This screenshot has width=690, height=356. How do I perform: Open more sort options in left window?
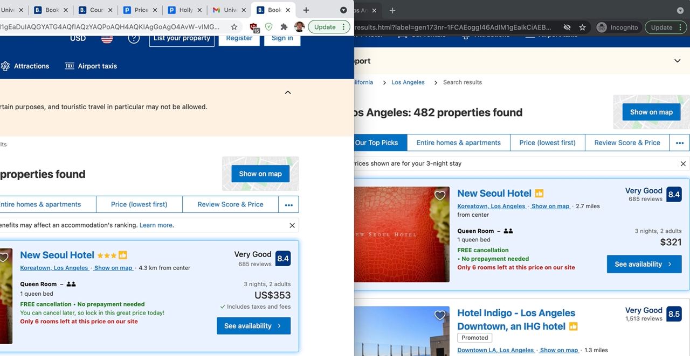click(289, 204)
